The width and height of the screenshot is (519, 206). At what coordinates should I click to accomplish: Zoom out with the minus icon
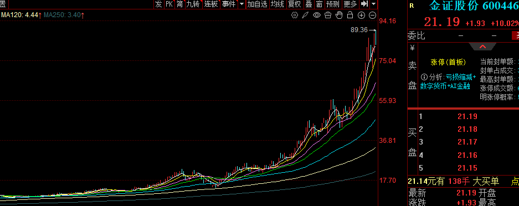point(372,15)
